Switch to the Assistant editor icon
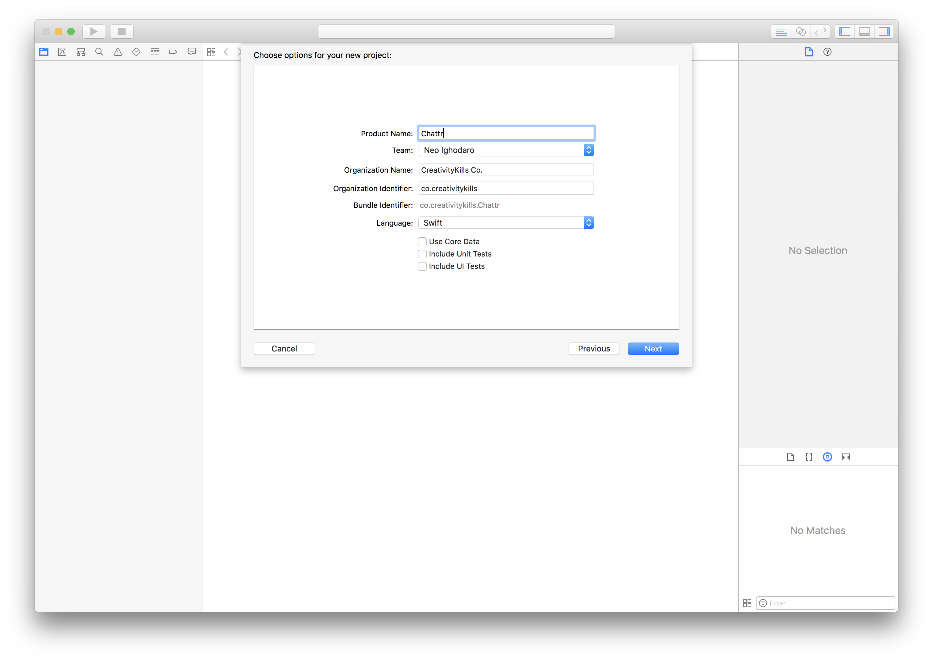The image size is (933, 661). coord(801,31)
